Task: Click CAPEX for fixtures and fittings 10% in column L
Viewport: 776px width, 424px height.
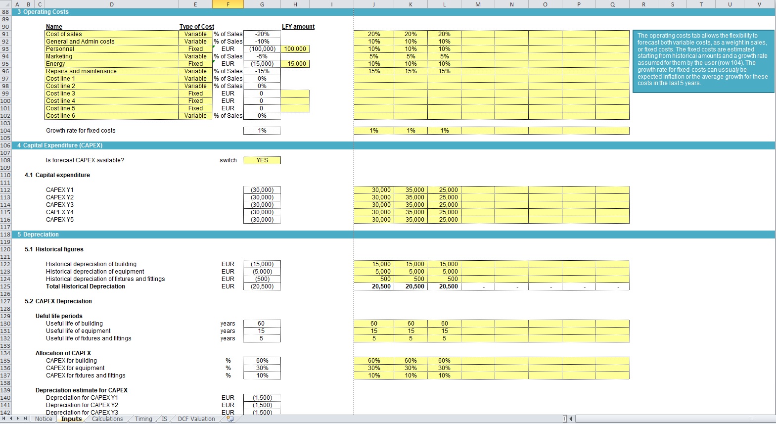Action: click(445, 376)
